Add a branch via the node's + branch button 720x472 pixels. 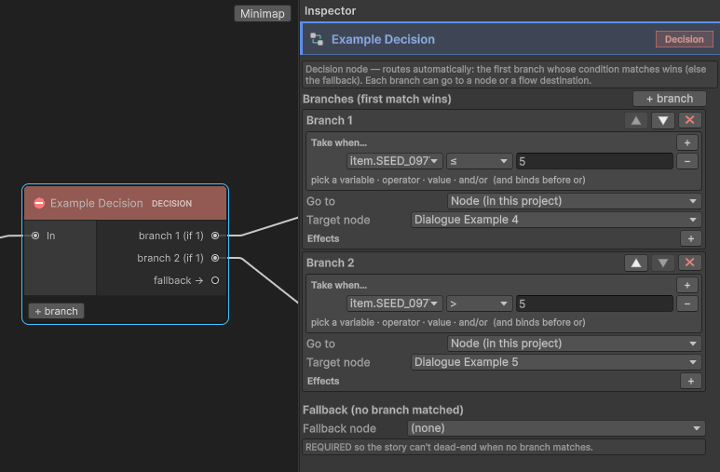(x=56, y=311)
